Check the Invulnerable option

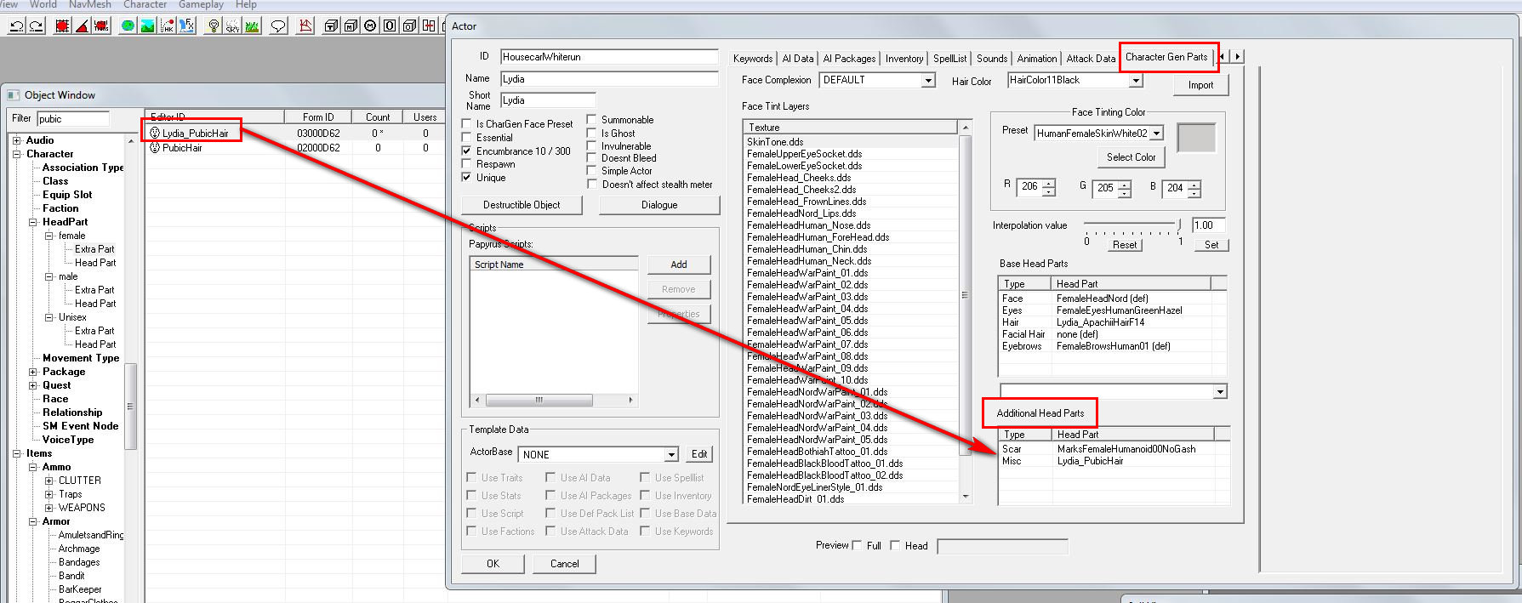coord(591,146)
